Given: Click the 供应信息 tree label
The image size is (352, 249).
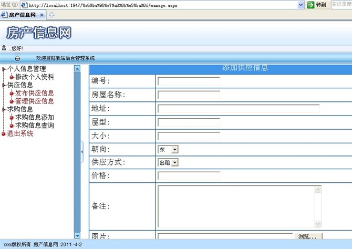Looking at the screenshot, I should tap(20, 85).
